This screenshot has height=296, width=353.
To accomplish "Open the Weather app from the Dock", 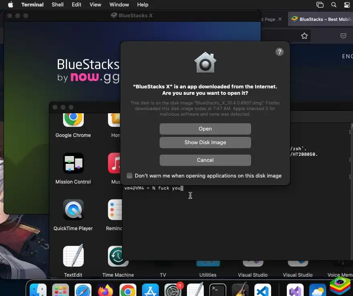I will tap(317, 290).
